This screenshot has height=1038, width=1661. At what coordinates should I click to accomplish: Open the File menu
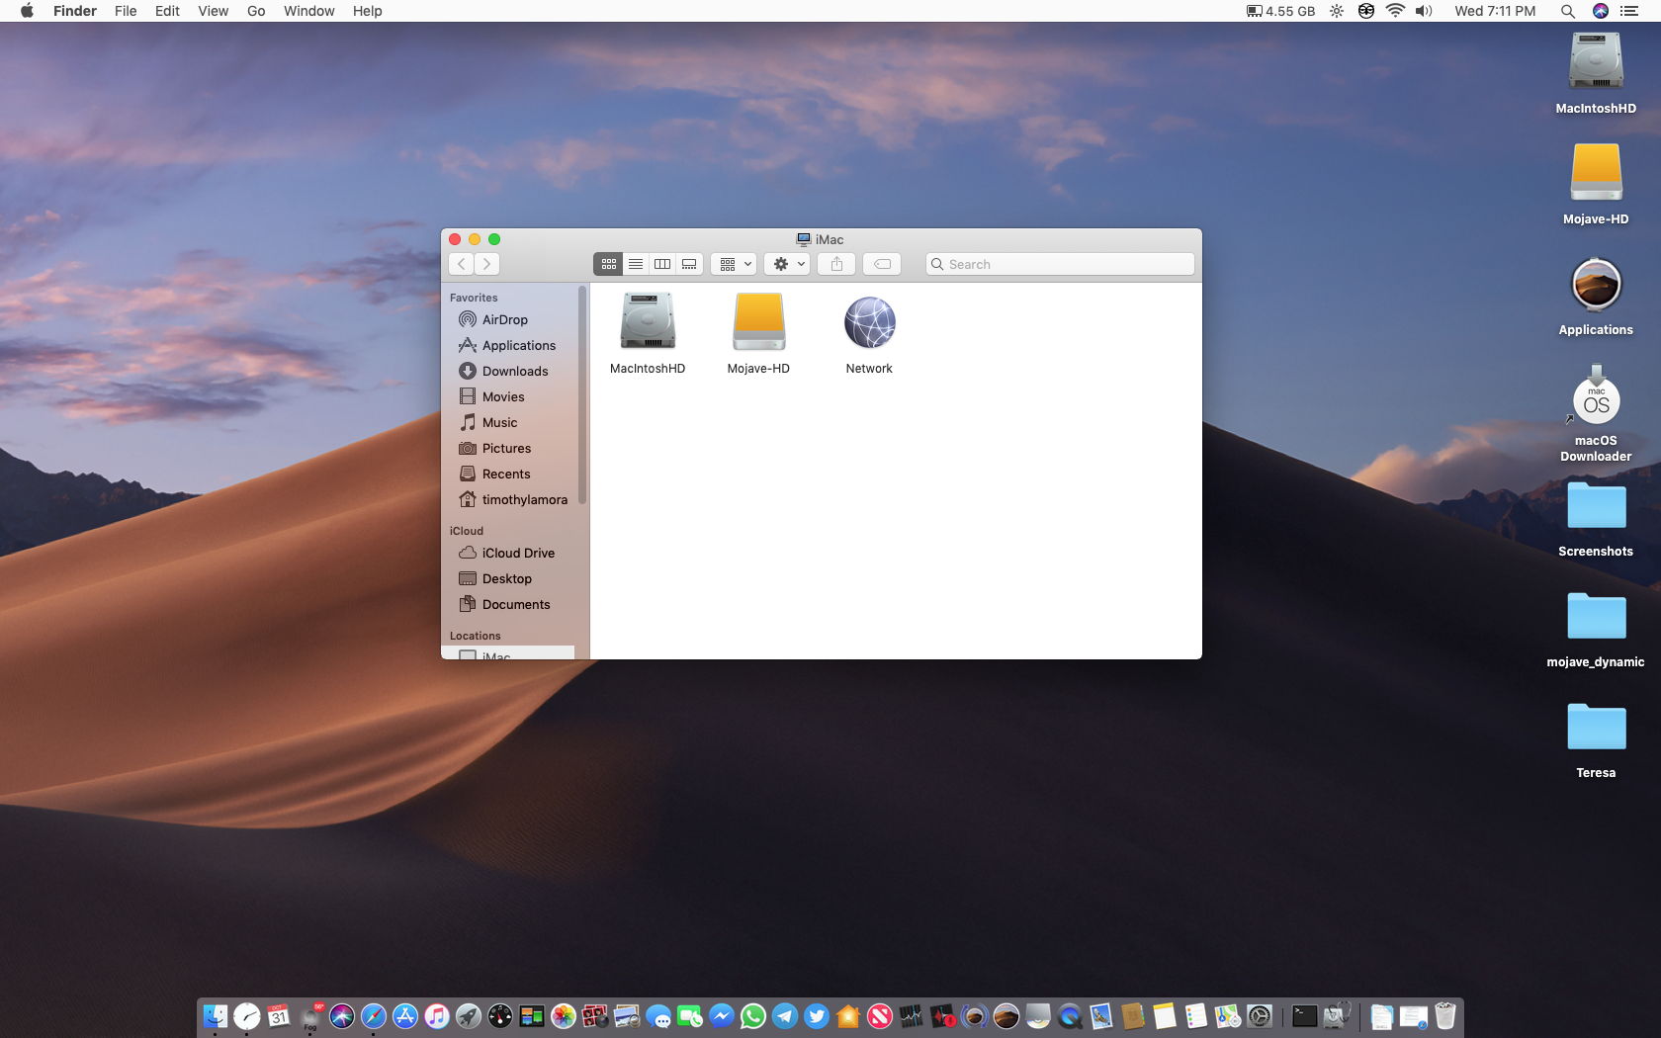point(126,11)
